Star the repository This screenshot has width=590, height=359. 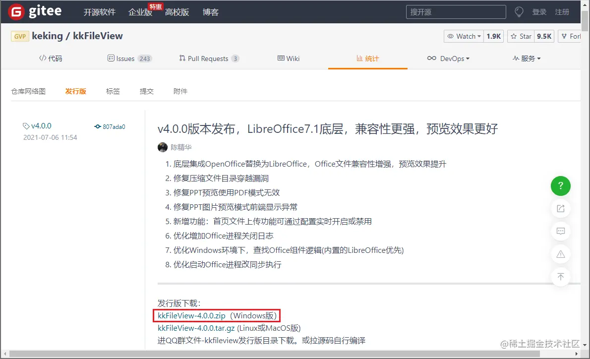click(521, 36)
